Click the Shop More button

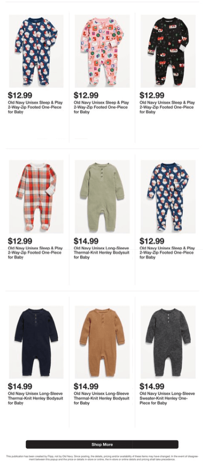click(x=102, y=444)
